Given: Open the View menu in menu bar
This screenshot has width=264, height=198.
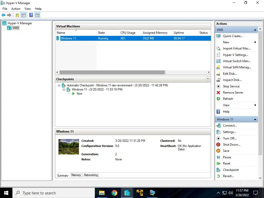Looking at the screenshot, I should (28, 9).
